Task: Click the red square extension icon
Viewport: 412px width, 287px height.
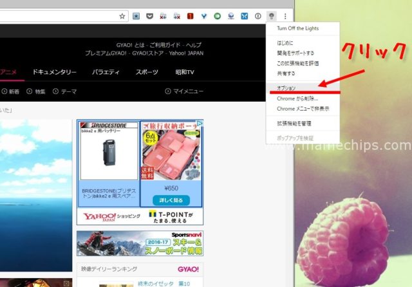Action: point(191,15)
